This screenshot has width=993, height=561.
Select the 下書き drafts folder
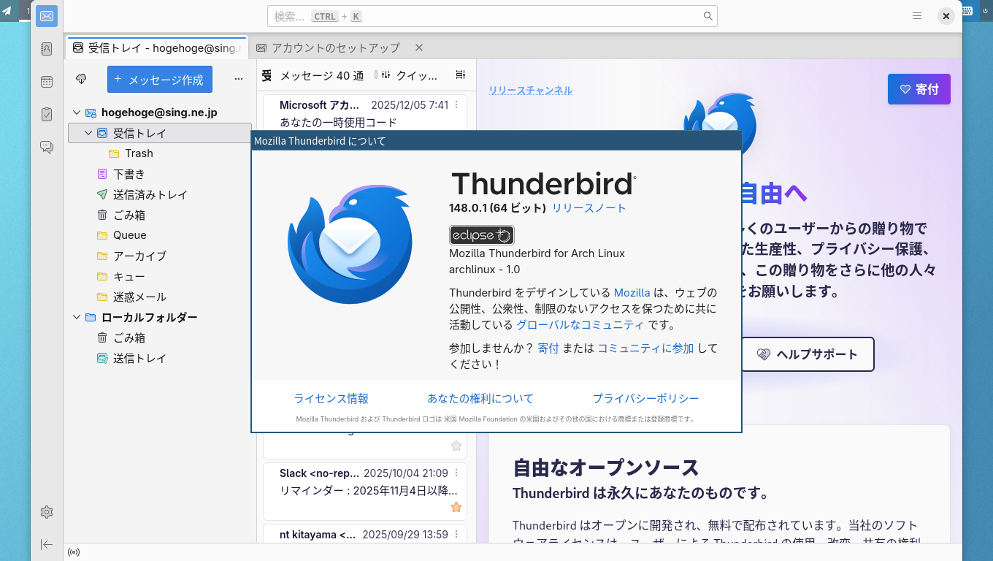click(160, 174)
